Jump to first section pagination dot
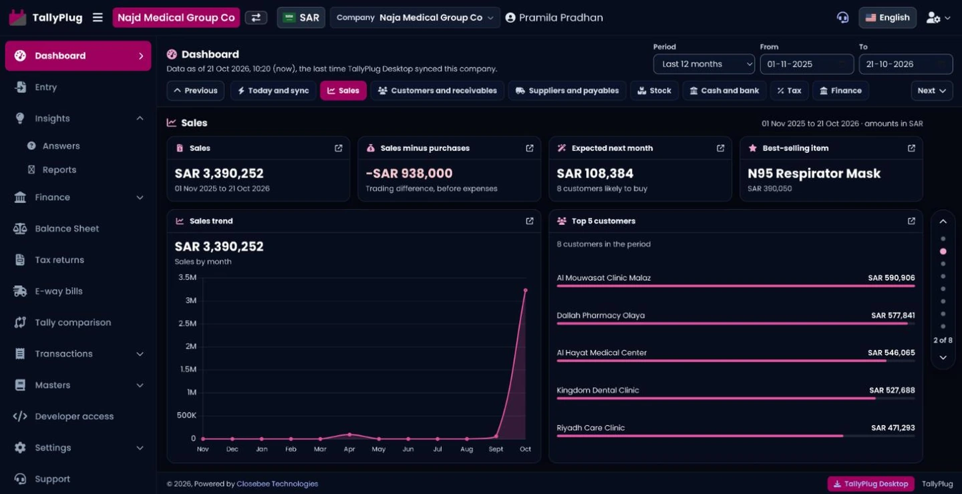962x494 pixels. (943, 239)
